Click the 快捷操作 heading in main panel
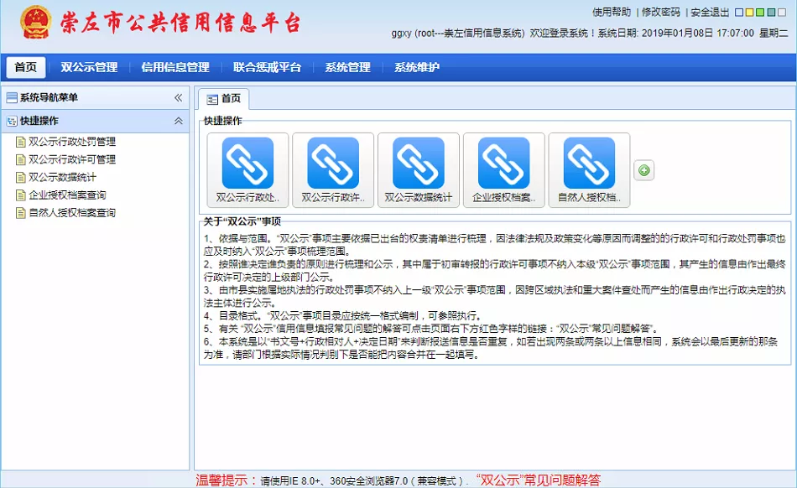Image resolution: width=797 pixels, height=488 pixels. pyautogui.click(x=222, y=121)
